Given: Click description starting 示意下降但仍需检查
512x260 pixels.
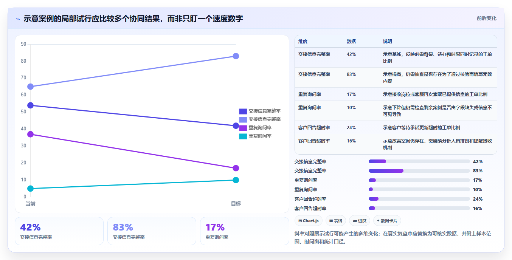Looking at the screenshot, I should click(x=438, y=111).
